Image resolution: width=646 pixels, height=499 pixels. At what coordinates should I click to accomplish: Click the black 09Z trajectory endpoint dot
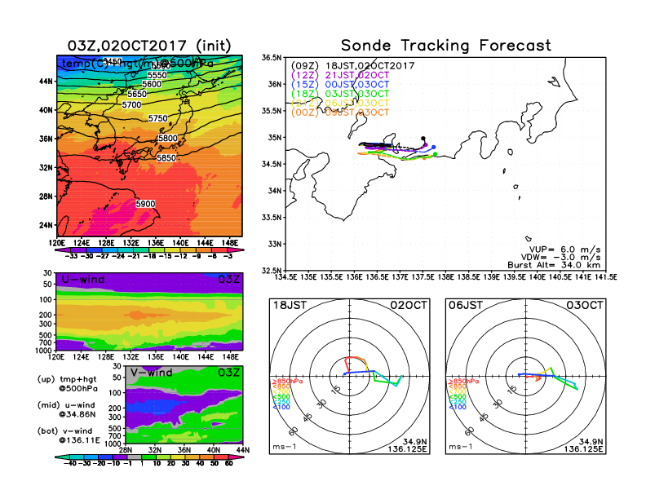pyautogui.click(x=423, y=139)
